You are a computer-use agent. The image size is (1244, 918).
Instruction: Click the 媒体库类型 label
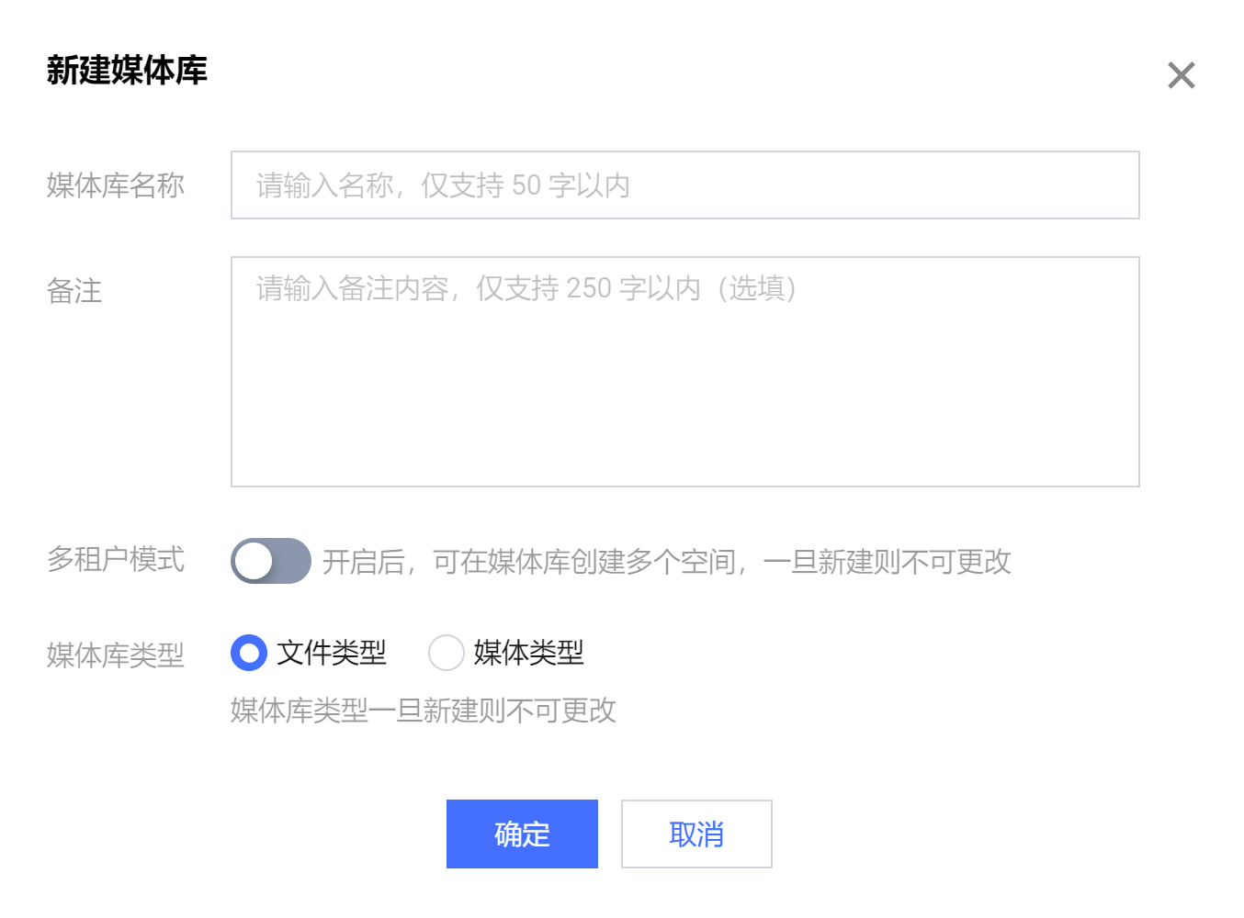[x=116, y=655]
